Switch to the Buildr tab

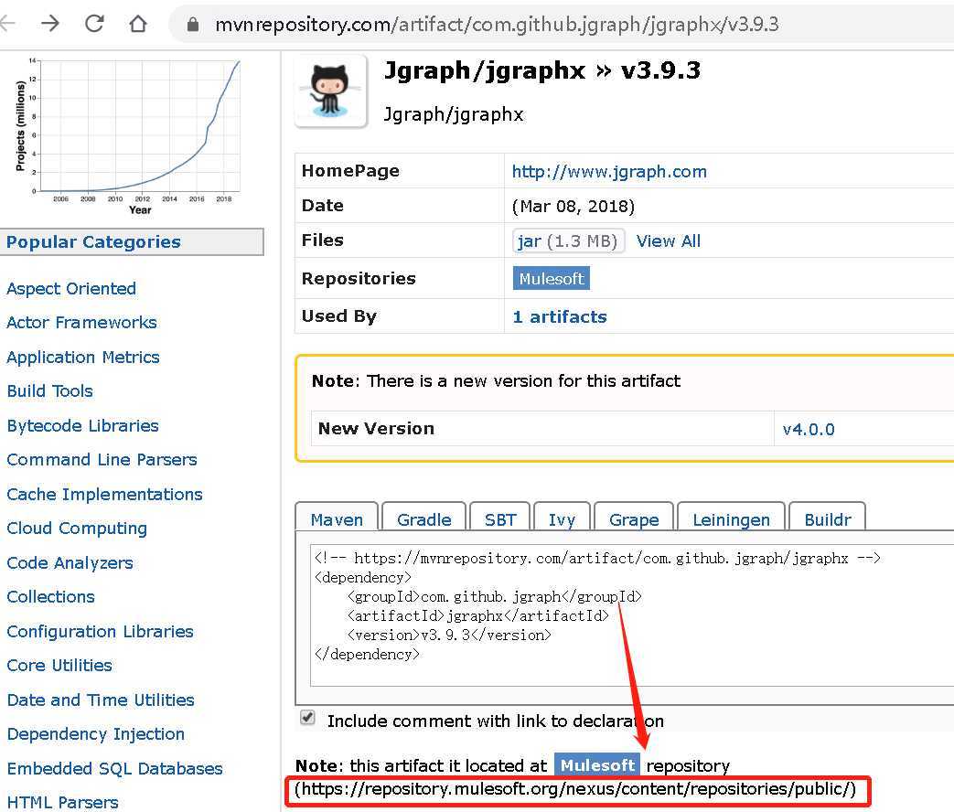828,519
